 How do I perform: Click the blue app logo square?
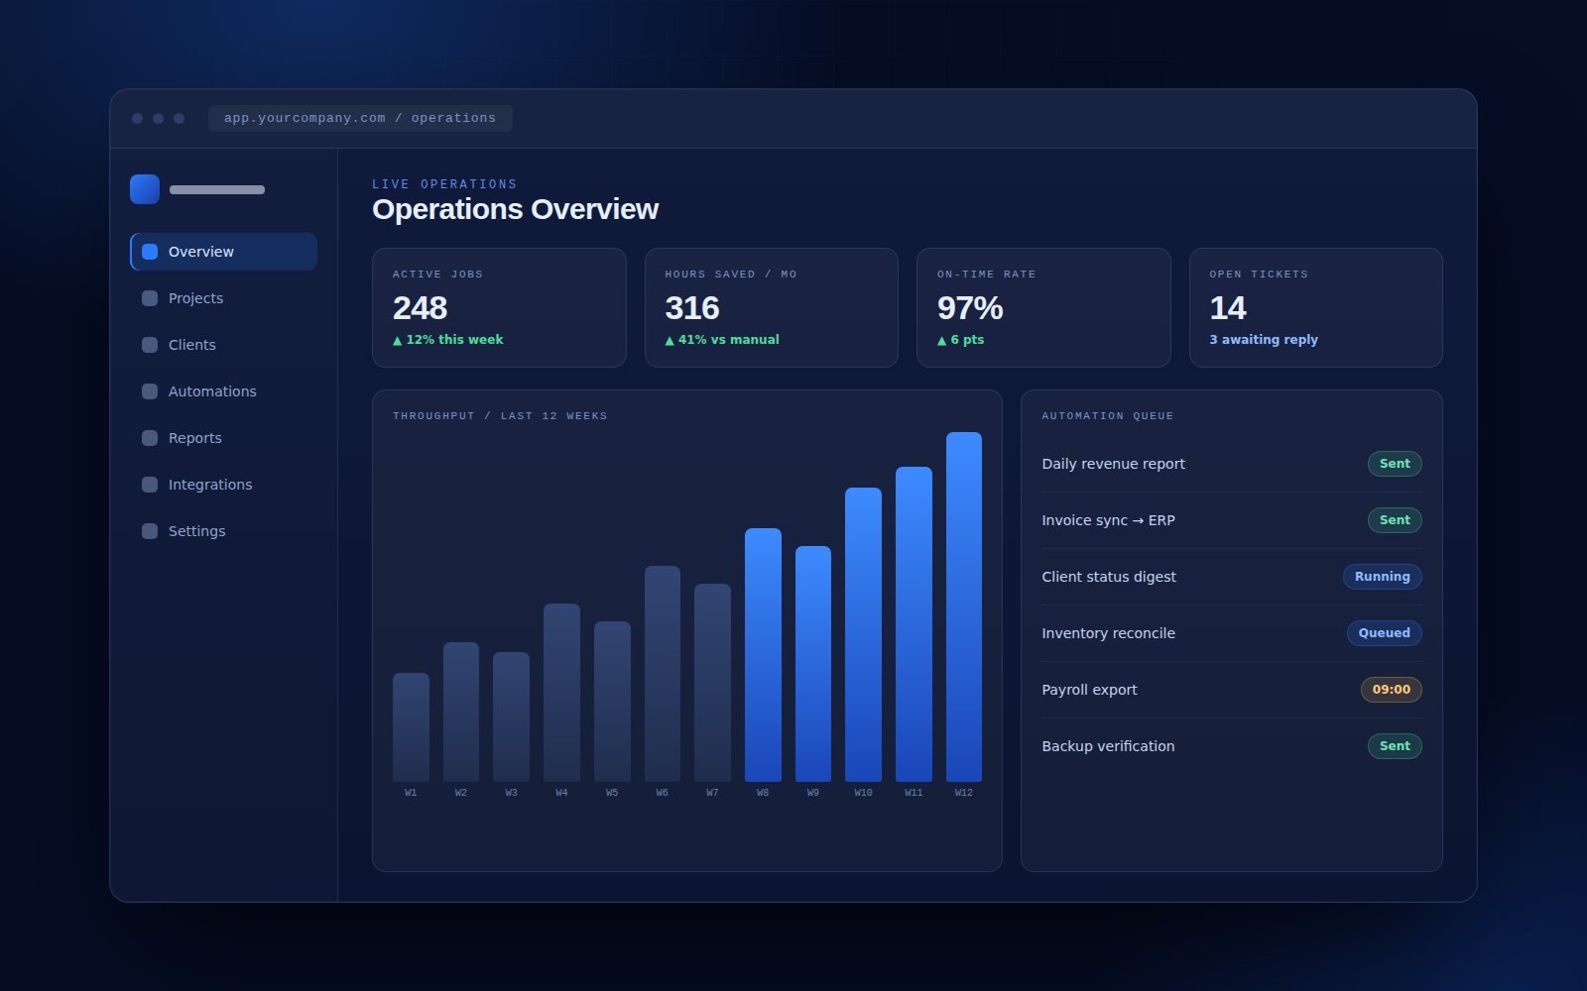pos(145,189)
